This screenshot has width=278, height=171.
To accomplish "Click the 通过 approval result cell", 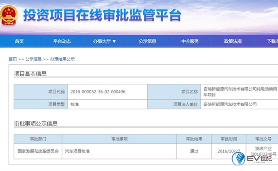I will 194,152.
